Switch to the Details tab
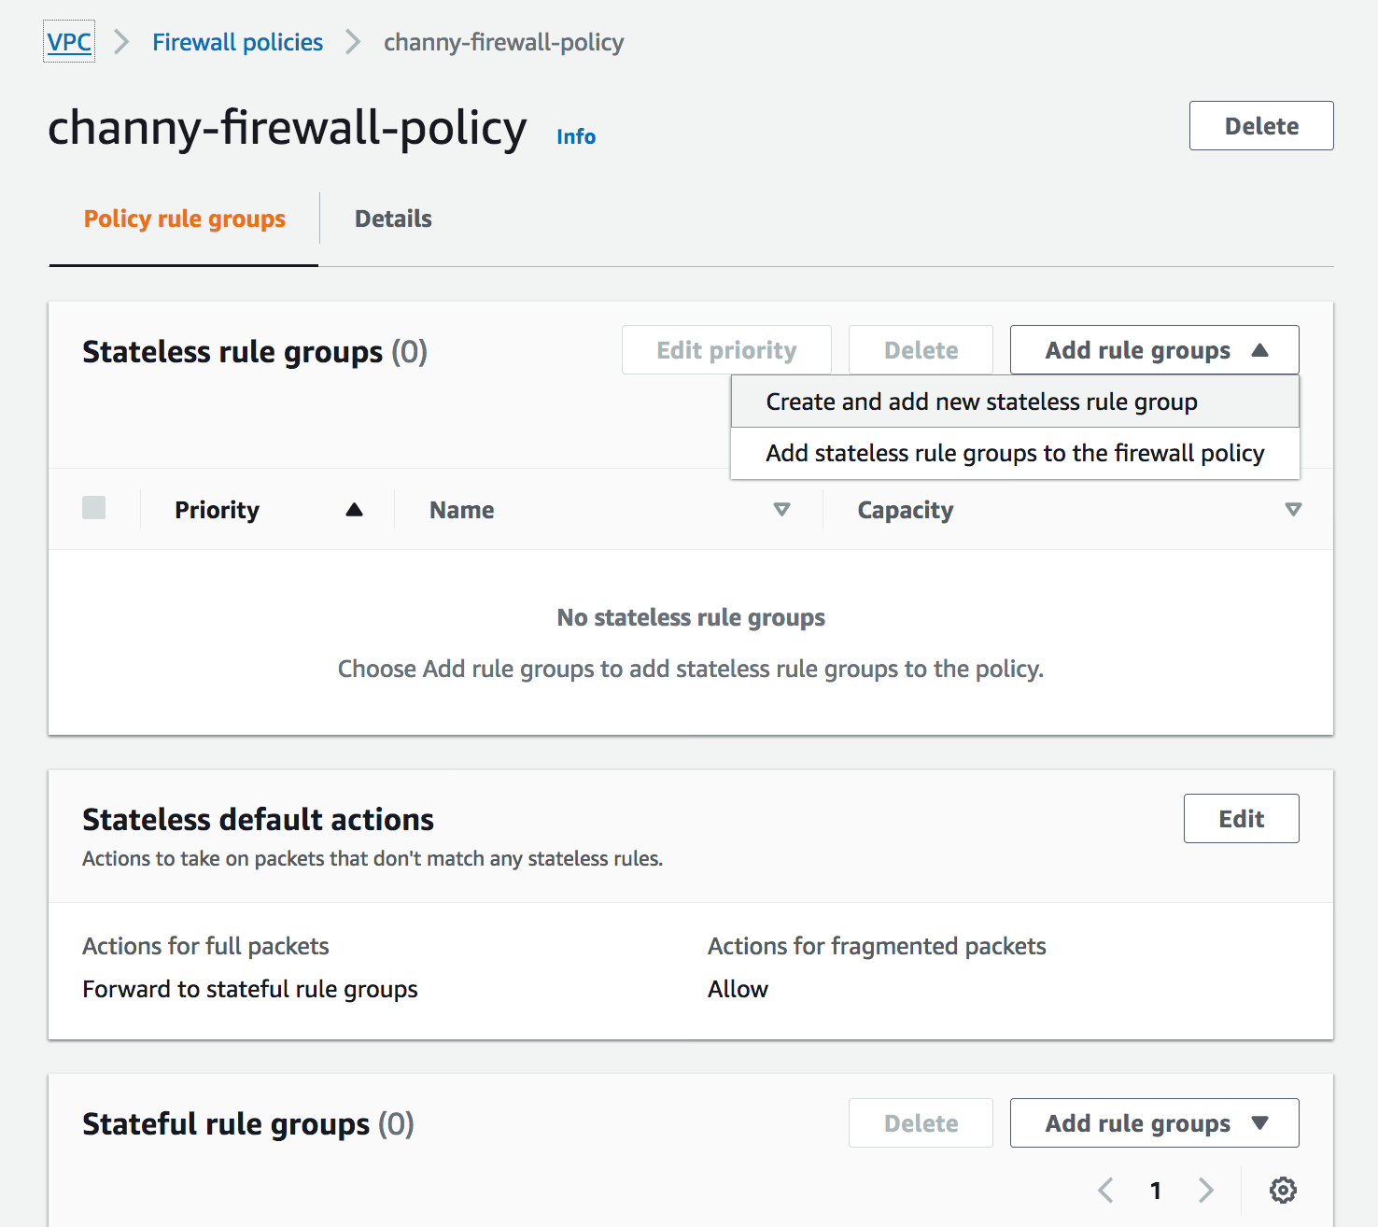 [393, 219]
